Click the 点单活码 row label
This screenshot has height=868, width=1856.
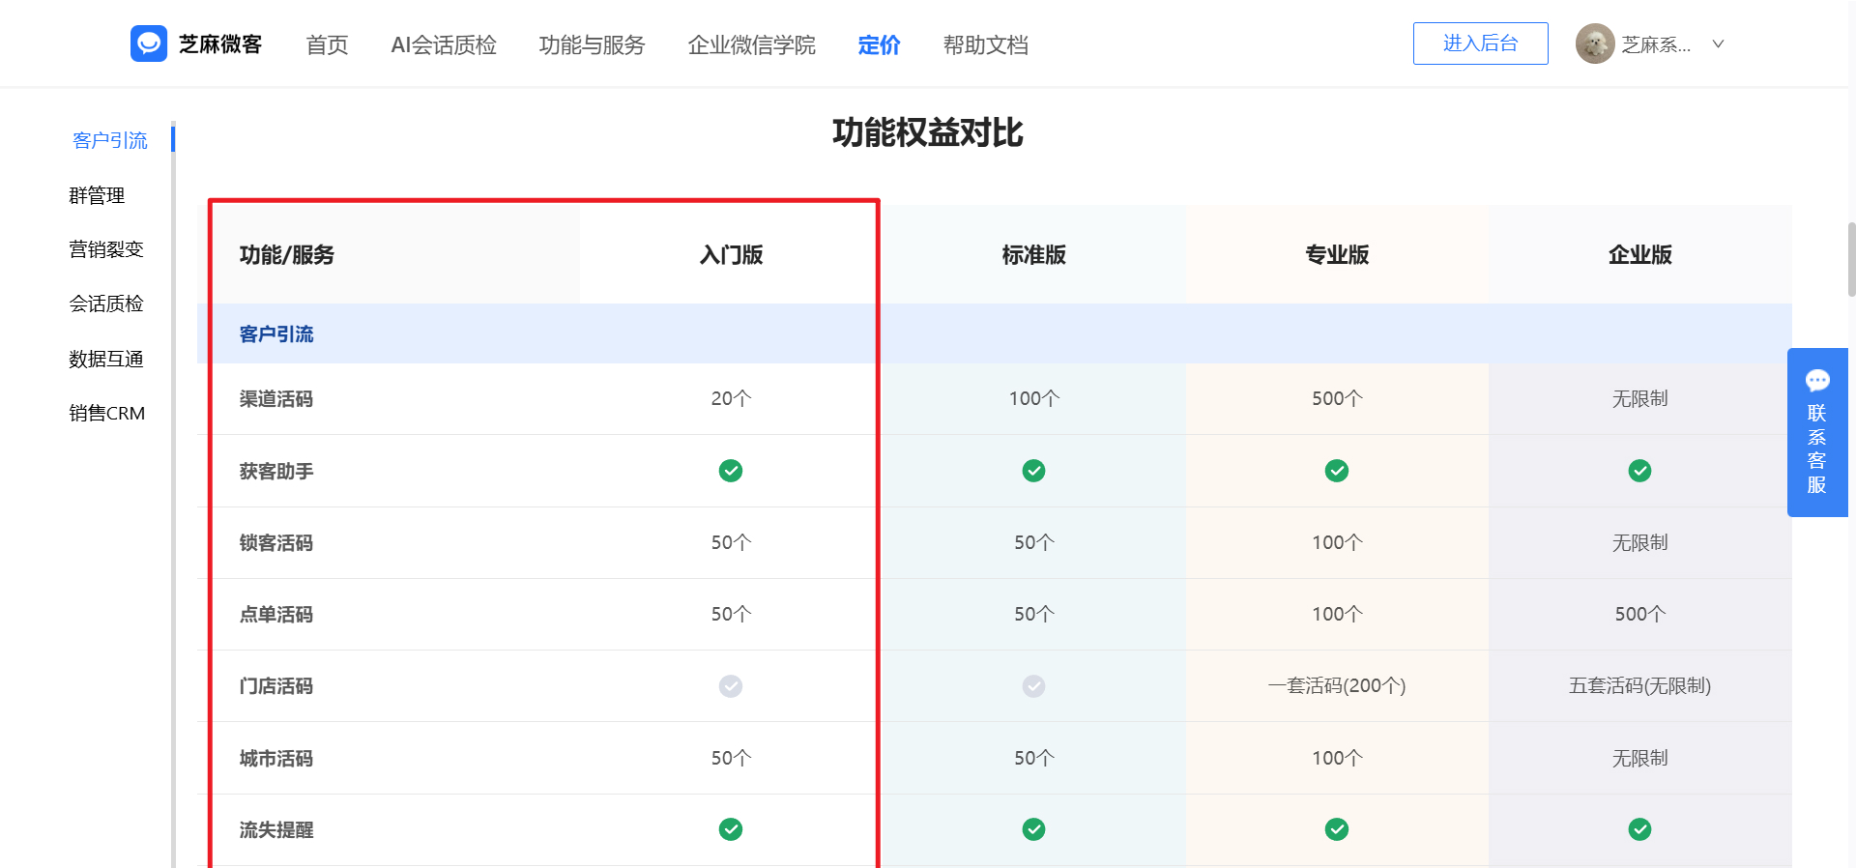(x=276, y=614)
